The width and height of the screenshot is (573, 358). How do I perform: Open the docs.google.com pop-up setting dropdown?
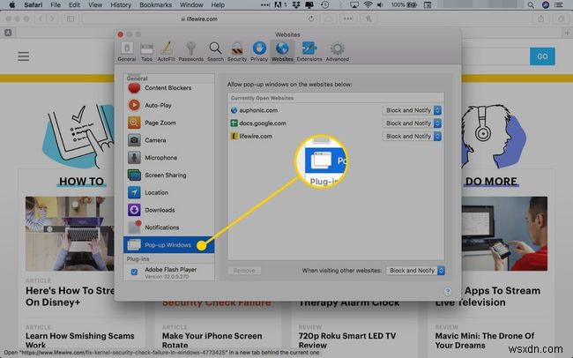click(412, 123)
